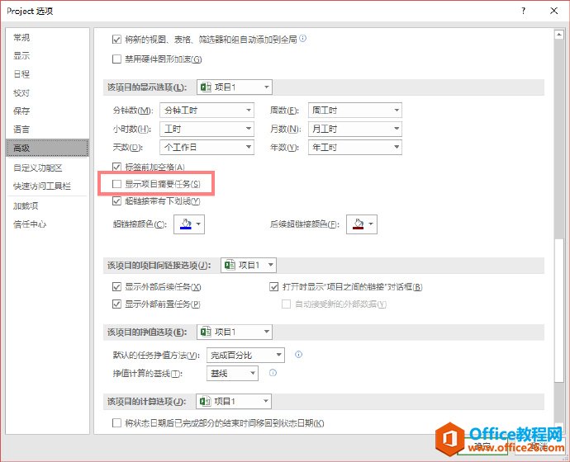Image resolution: width=570 pixels, height=462 pixels.
Task: Select 显示 category in sidebar
Action: (x=47, y=55)
